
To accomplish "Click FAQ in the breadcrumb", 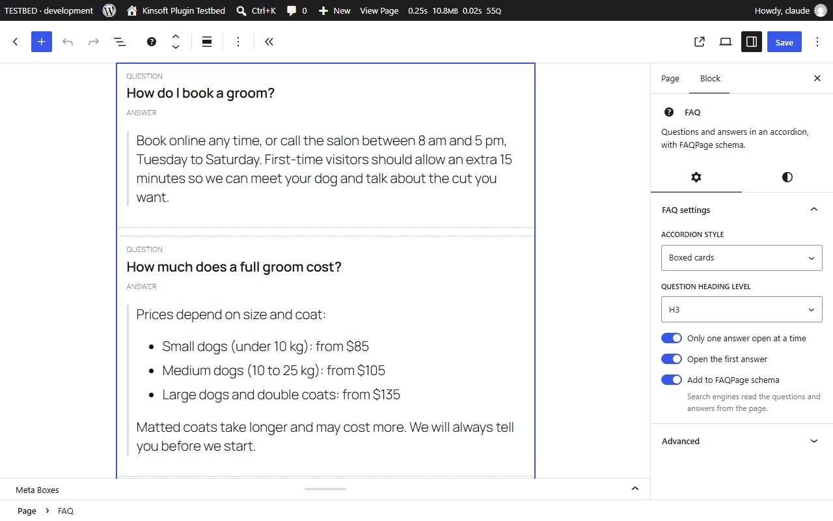I will (x=66, y=511).
